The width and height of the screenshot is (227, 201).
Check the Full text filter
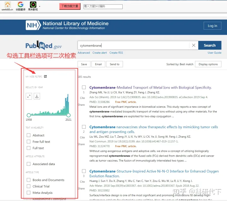pos(28,148)
